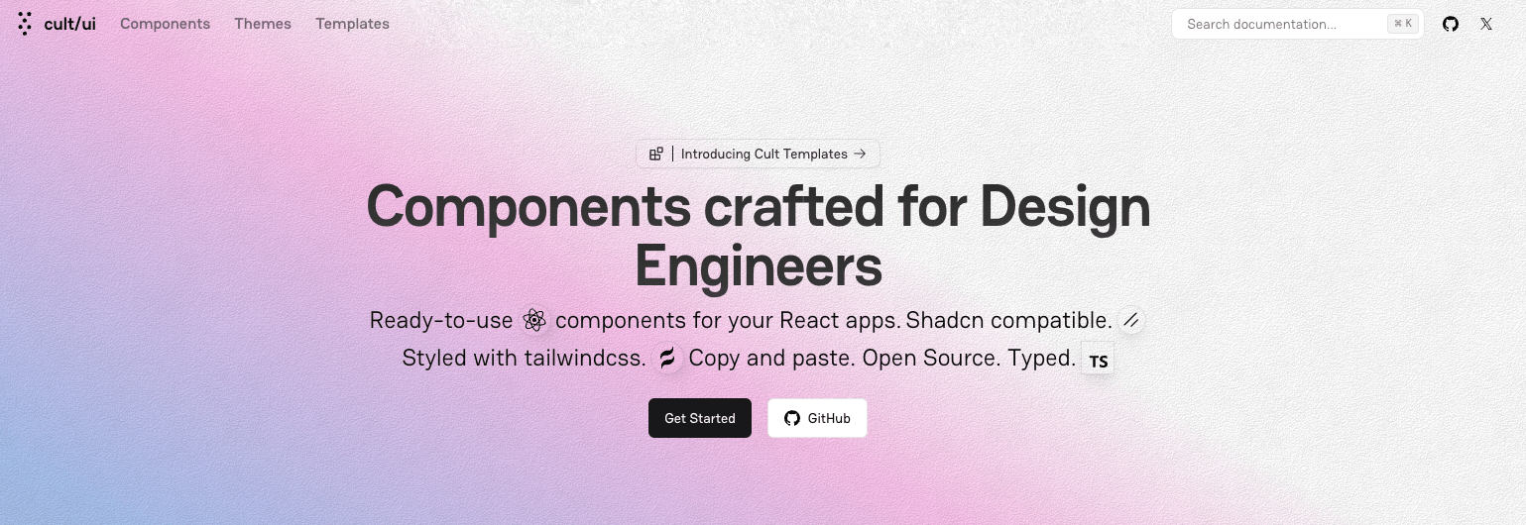The image size is (1526, 525).
Task: Click the Shadcn slash icon
Action: coord(1131,320)
